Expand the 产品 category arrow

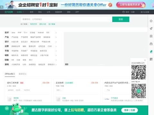[x=56, y=37]
